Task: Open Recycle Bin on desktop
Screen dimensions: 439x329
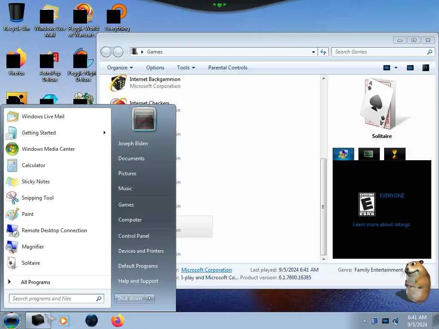Action: pyautogui.click(x=17, y=16)
